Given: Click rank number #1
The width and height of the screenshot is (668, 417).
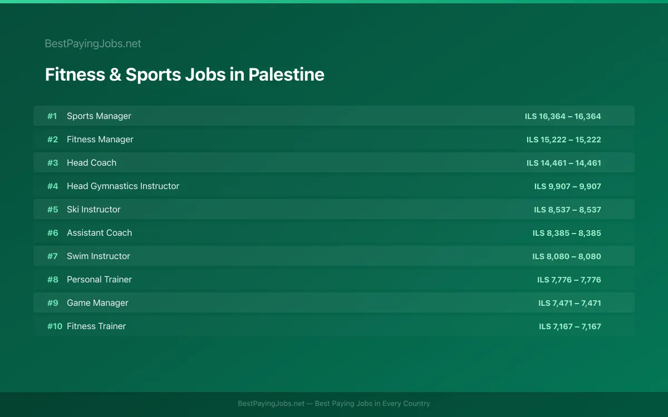Looking at the screenshot, I should click(52, 116).
